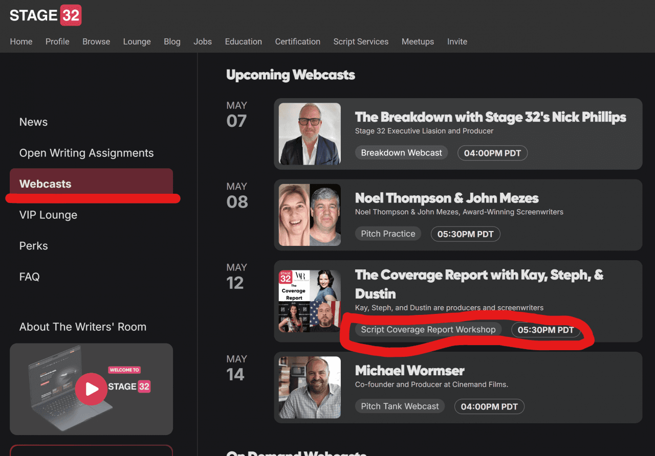
Task: Go to Open Writing Assignments
Action: point(86,153)
